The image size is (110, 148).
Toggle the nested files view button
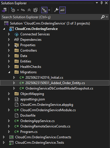[44, 10]
